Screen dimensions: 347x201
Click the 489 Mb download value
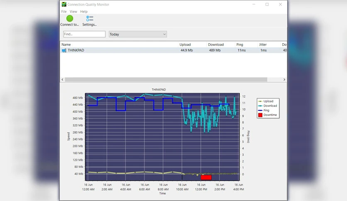pyautogui.click(x=215, y=50)
